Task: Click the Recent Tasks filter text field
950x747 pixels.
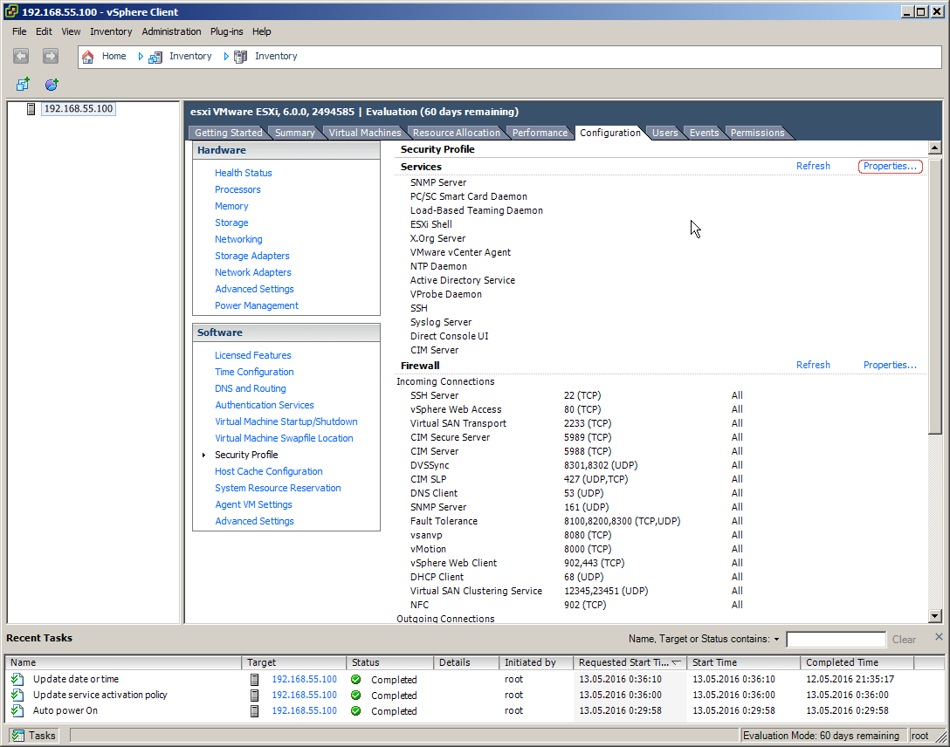Action: (x=836, y=640)
